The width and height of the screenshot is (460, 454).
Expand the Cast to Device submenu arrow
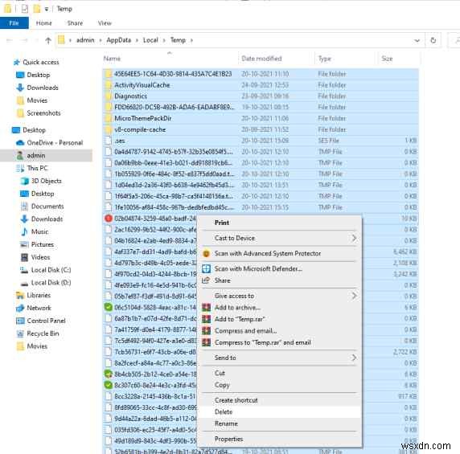[x=354, y=238]
